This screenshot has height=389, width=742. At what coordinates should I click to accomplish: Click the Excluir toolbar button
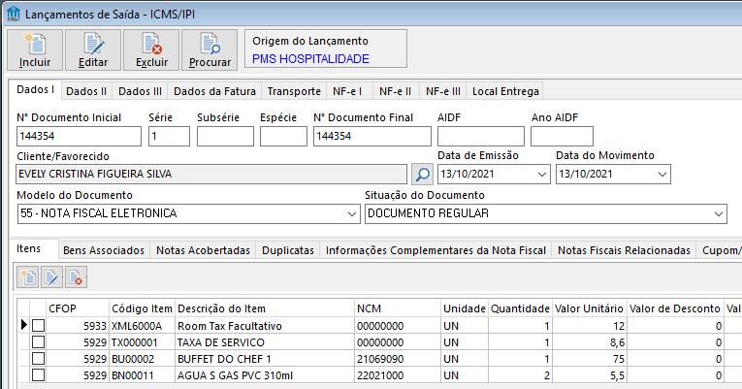pos(151,49)
